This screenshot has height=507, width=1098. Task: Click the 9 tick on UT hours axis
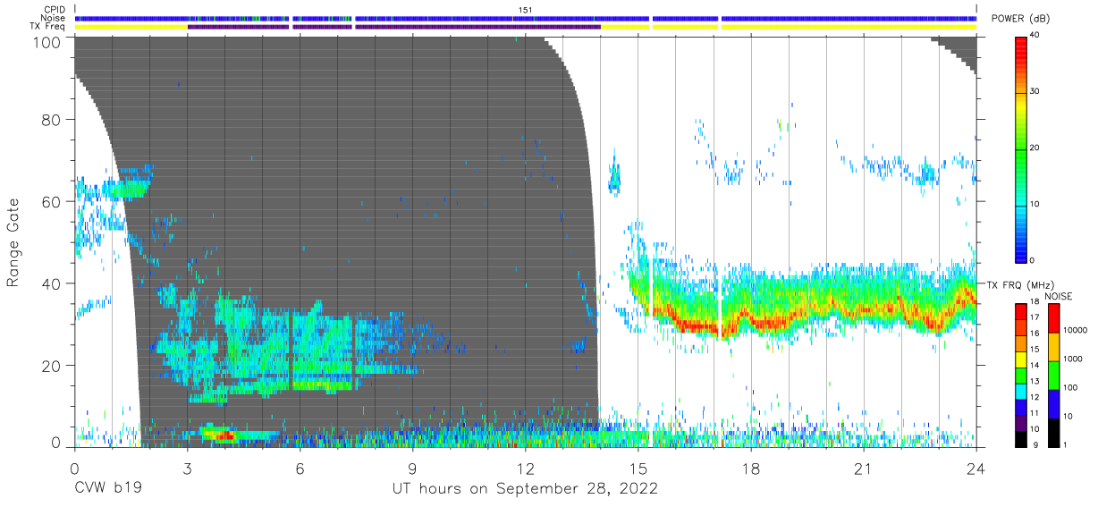pos(412,469)
